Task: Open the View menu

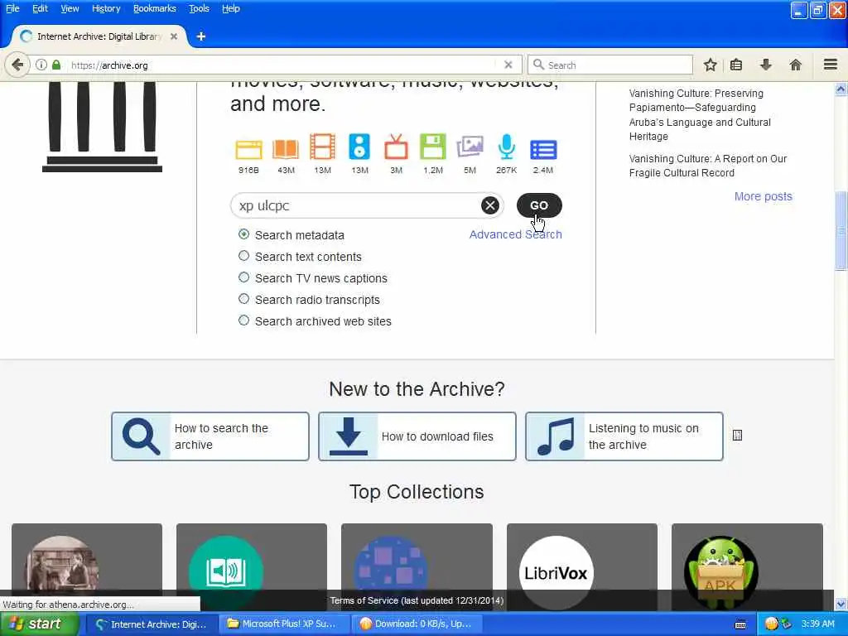Action: (70, 8)
